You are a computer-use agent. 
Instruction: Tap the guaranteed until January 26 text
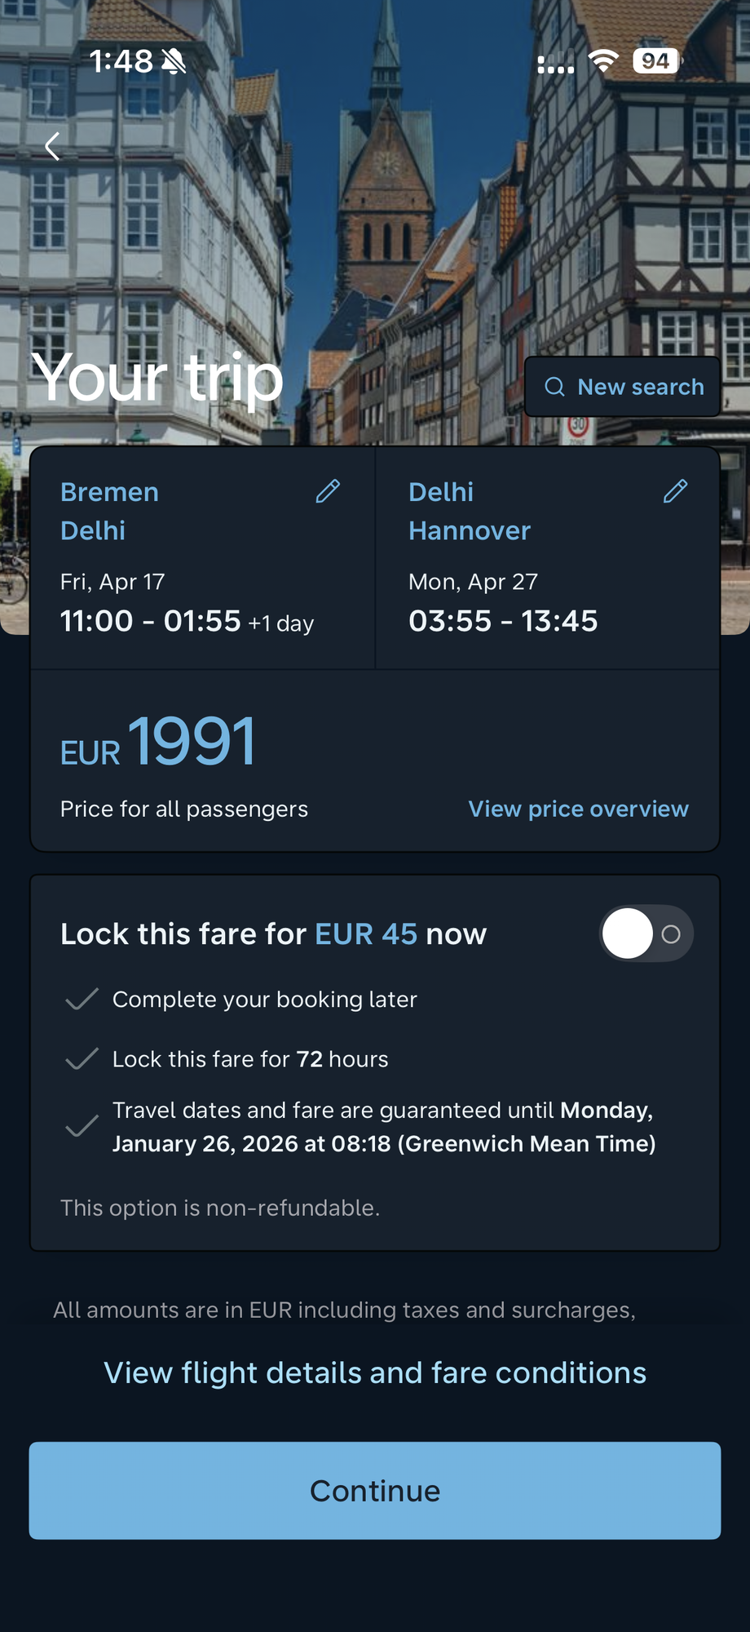coord(384,1127)
